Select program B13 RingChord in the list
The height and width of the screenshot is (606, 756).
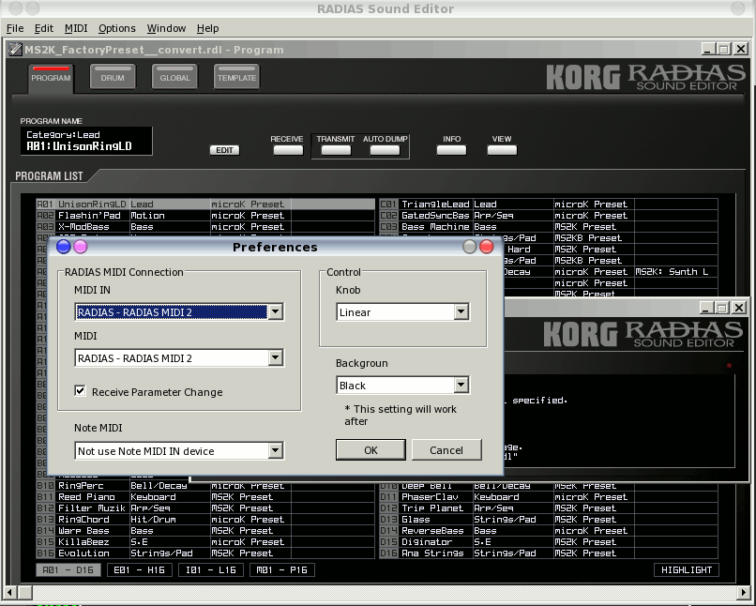click(x=205, y=520)
